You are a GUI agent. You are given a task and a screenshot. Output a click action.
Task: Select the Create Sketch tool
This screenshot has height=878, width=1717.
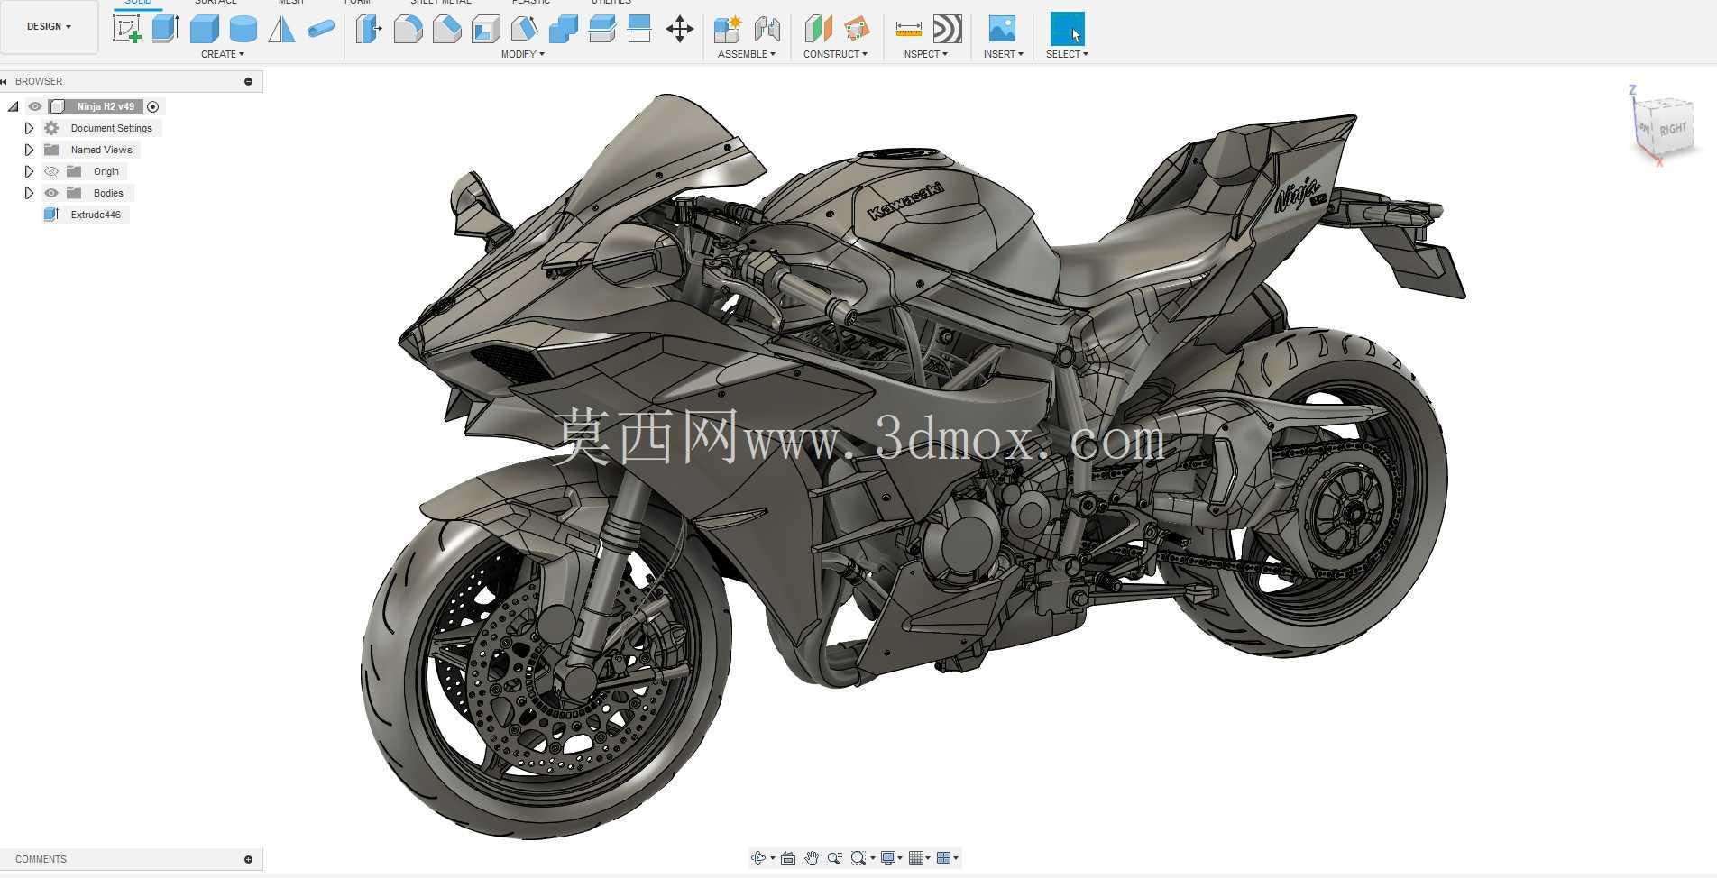126,29
